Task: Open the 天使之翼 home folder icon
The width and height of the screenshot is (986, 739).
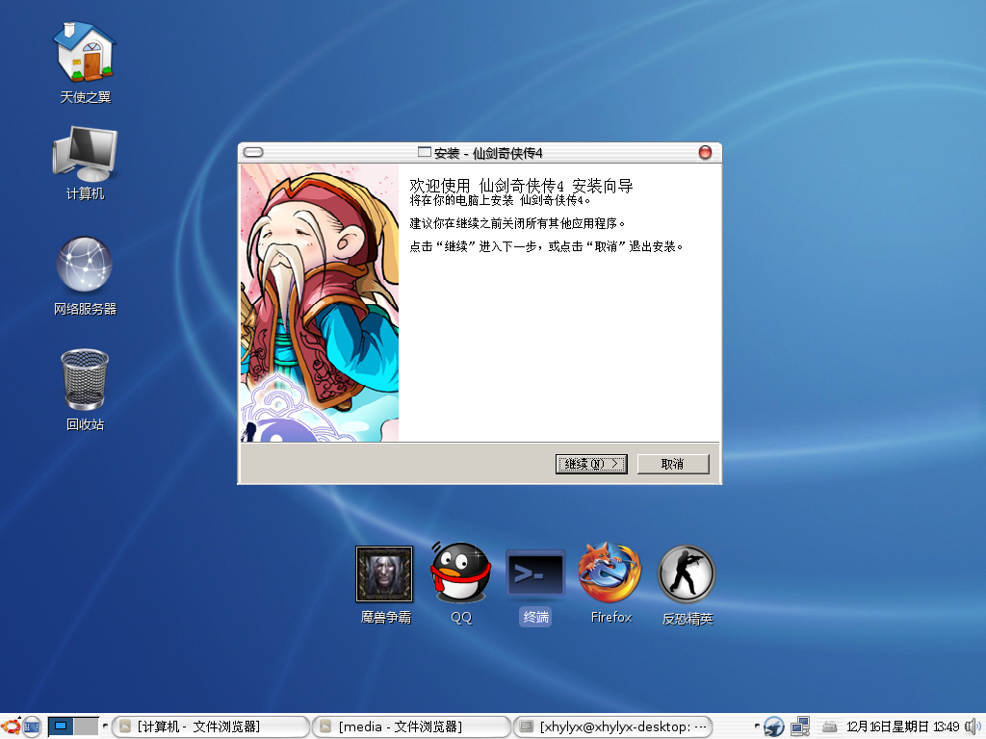Action: click(x=85, y=63)
